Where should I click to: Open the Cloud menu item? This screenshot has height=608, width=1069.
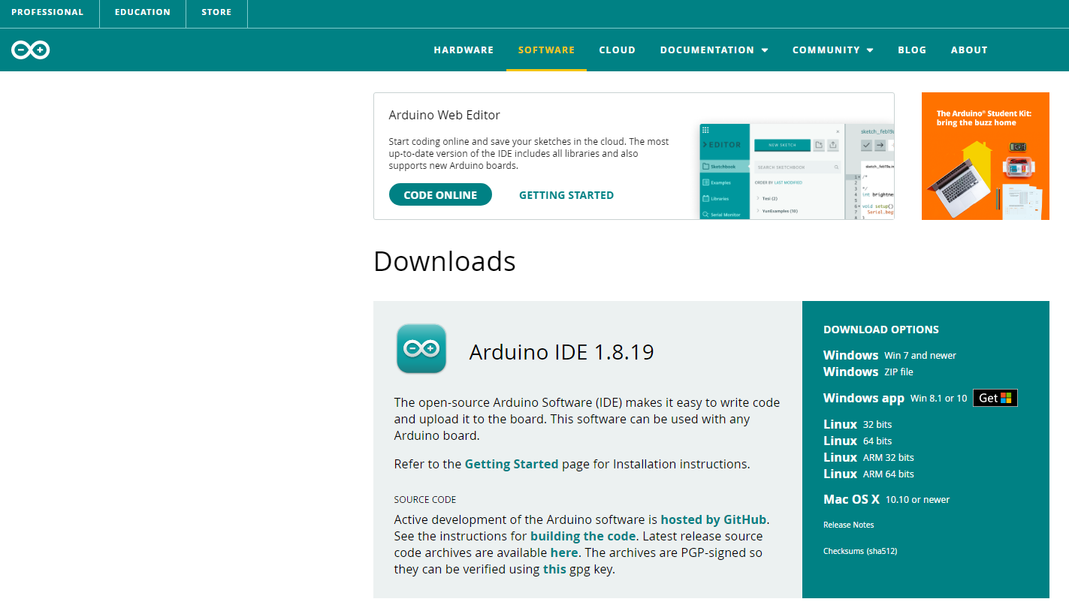617,50
